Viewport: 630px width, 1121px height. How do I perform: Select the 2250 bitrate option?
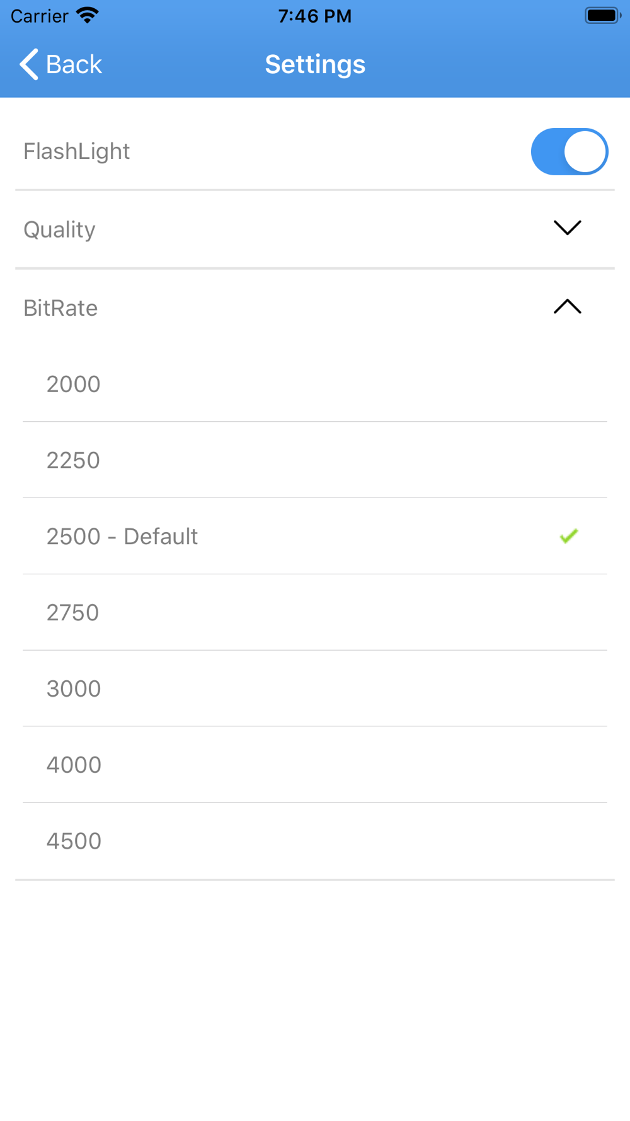click(x=315, y=460)
